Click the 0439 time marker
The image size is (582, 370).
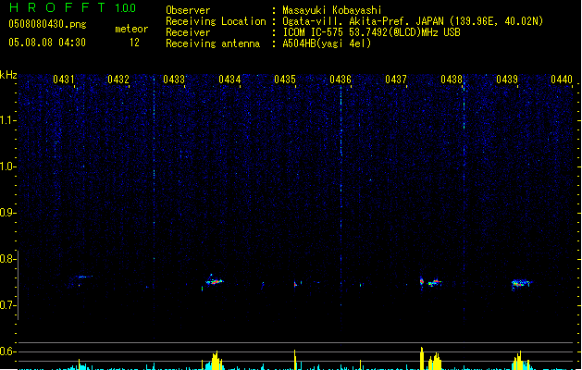pyautogui.click(x=507, y=80)
